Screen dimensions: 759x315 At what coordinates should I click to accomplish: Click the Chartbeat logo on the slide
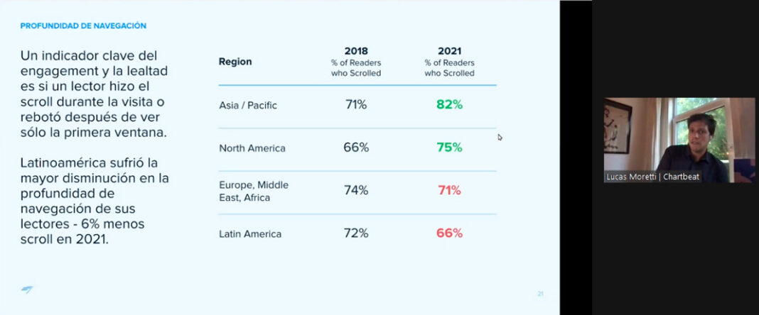click(x=27, y=289)
